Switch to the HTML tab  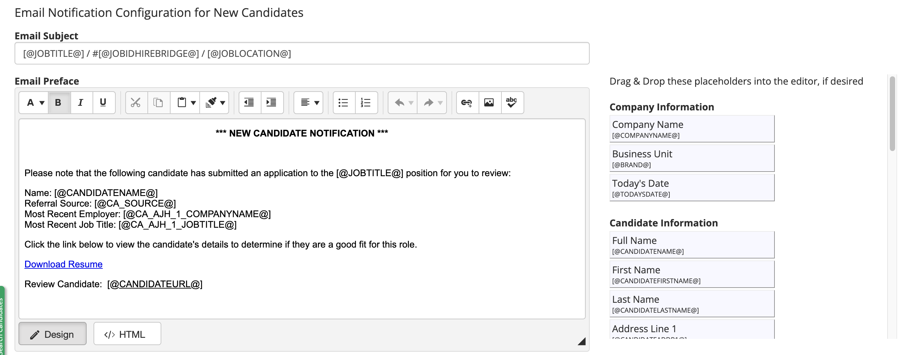(x=127, y=334)
